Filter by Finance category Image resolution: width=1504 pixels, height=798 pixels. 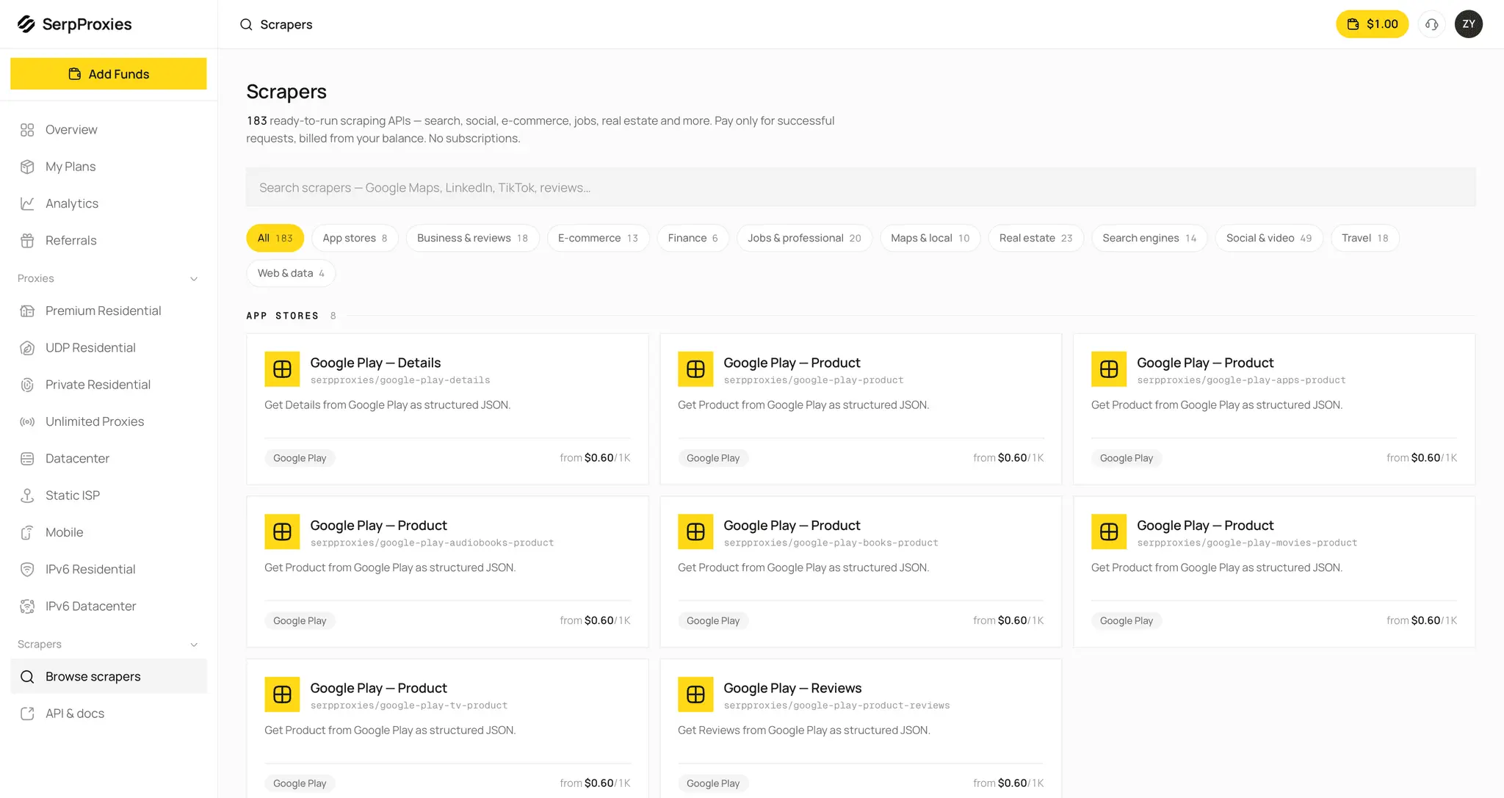(693, 238)
